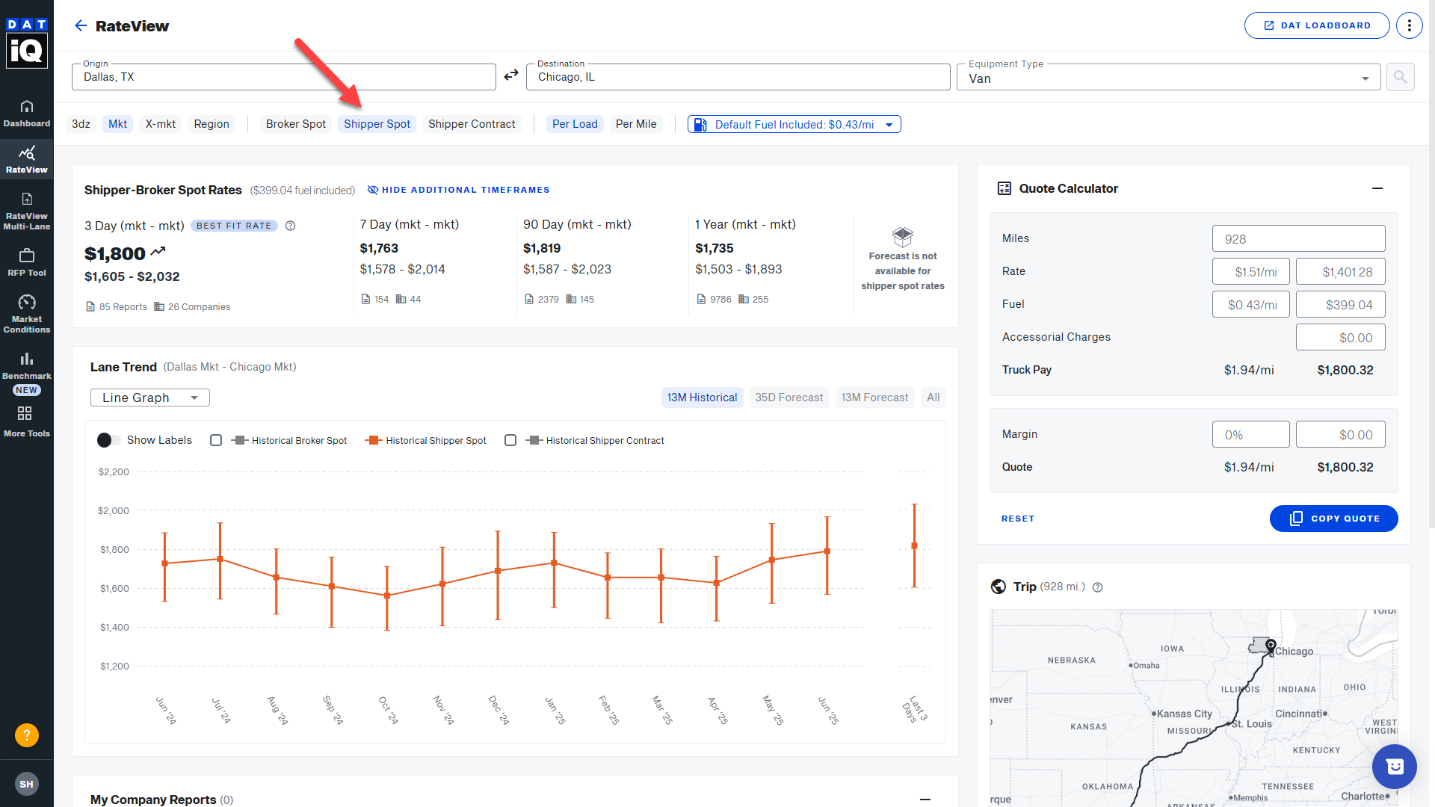The height and width of the screenshot is (807, 1435).
Task: Switch to 35D Forecast view
Action: pyautogui.click(x=789, y=398)
